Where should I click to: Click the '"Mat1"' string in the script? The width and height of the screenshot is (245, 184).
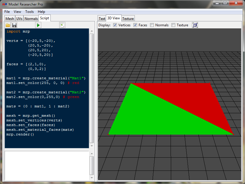77,78
